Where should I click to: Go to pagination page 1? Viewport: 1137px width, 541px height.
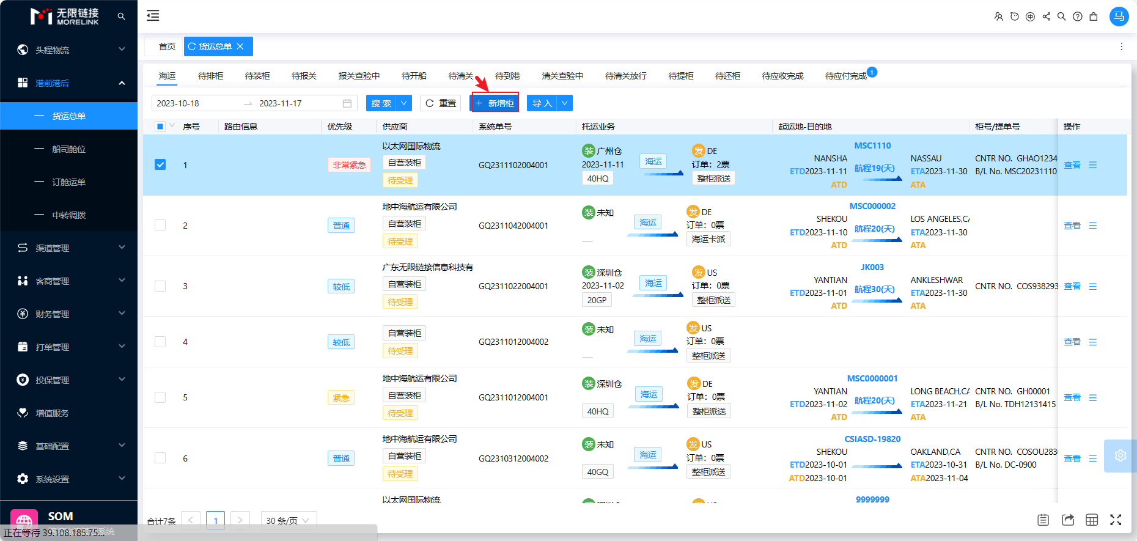pos(215,520)
